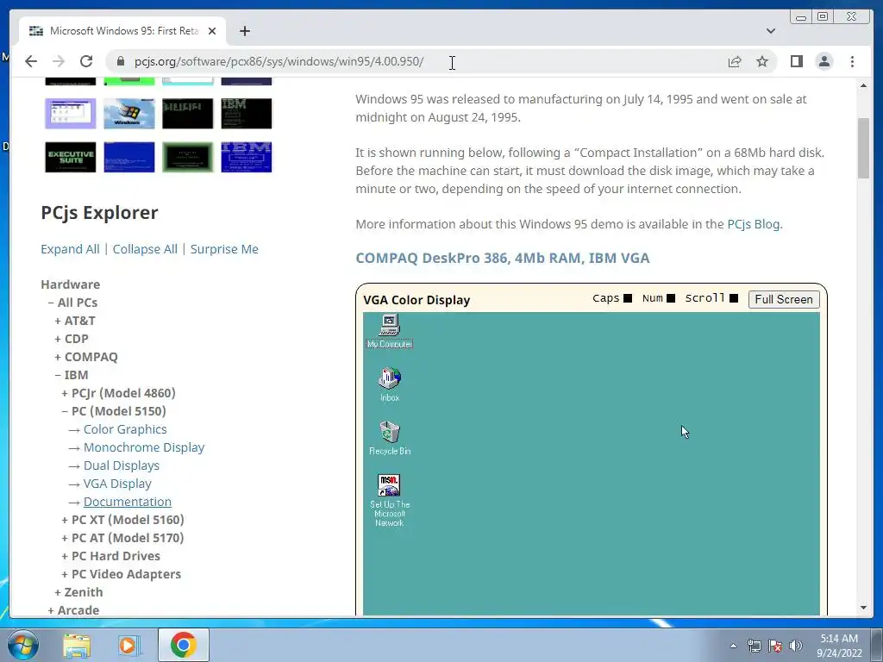883x662 pixels.
Task: Open the PCjs Blog link
Action: 754,224
